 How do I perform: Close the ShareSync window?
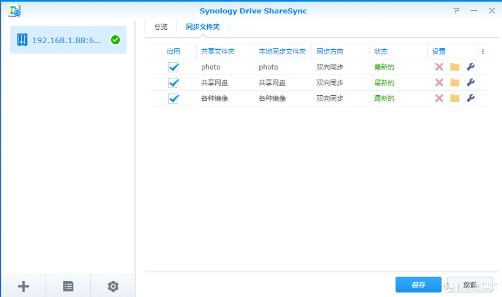tap(492, 11)
